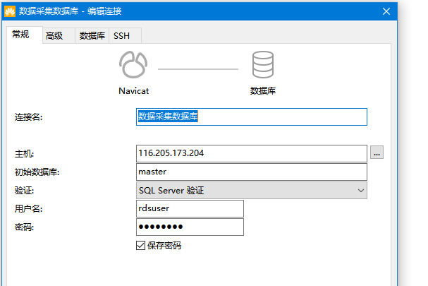This screenshot has width=428, height=286.
Task: Click the 密码: label
Action: (24, 227)
